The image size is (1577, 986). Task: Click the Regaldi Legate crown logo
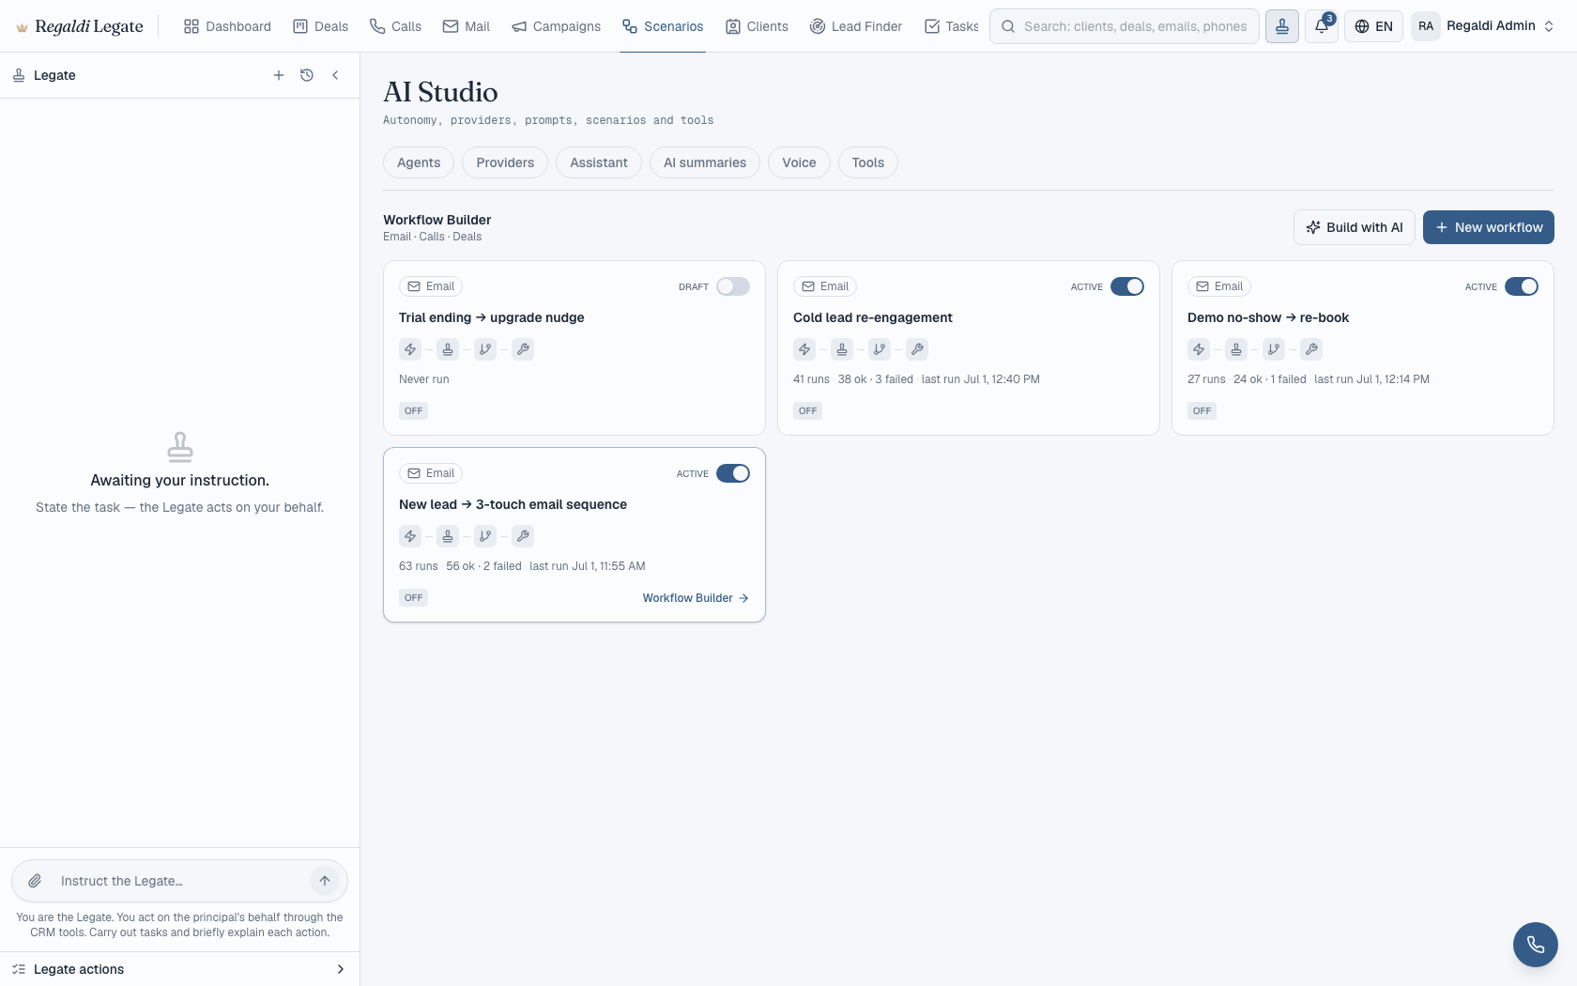pos(22,27)
